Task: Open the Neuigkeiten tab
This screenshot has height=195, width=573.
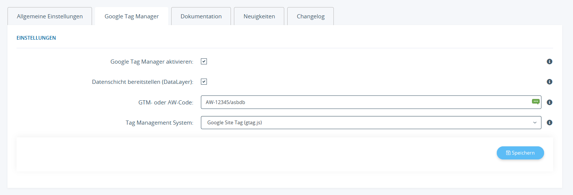Action: 259,16
